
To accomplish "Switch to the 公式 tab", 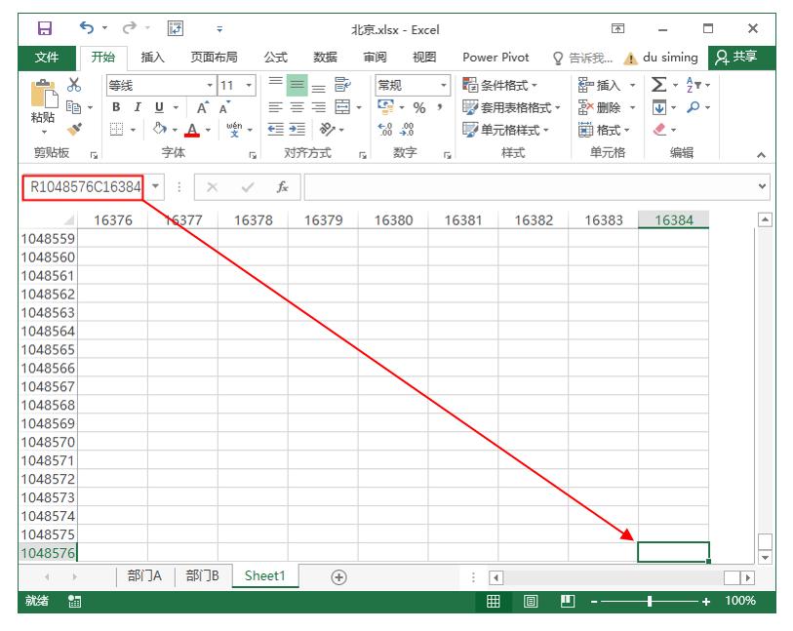I will [276, 58].
